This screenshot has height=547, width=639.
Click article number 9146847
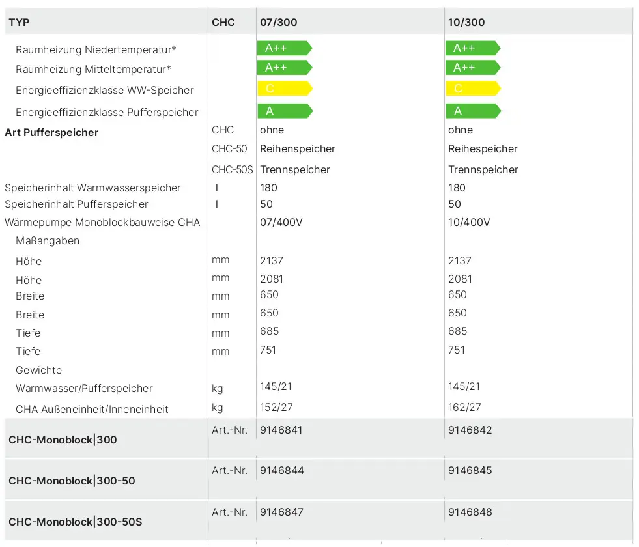281,512
